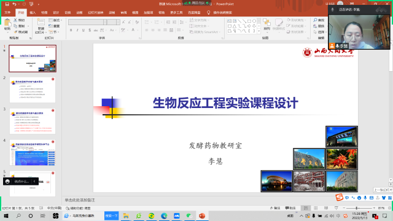The image size is (393, 221).
Task: Click the Save icon in quick access toolbar
Action: [7, 4]
